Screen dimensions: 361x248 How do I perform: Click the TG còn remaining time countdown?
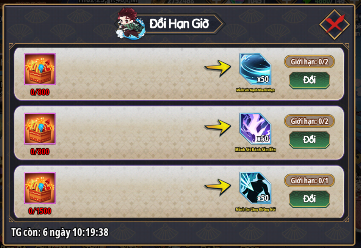60,232
